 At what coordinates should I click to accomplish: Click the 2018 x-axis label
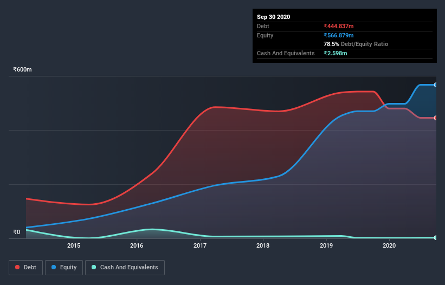coord(263,245)
